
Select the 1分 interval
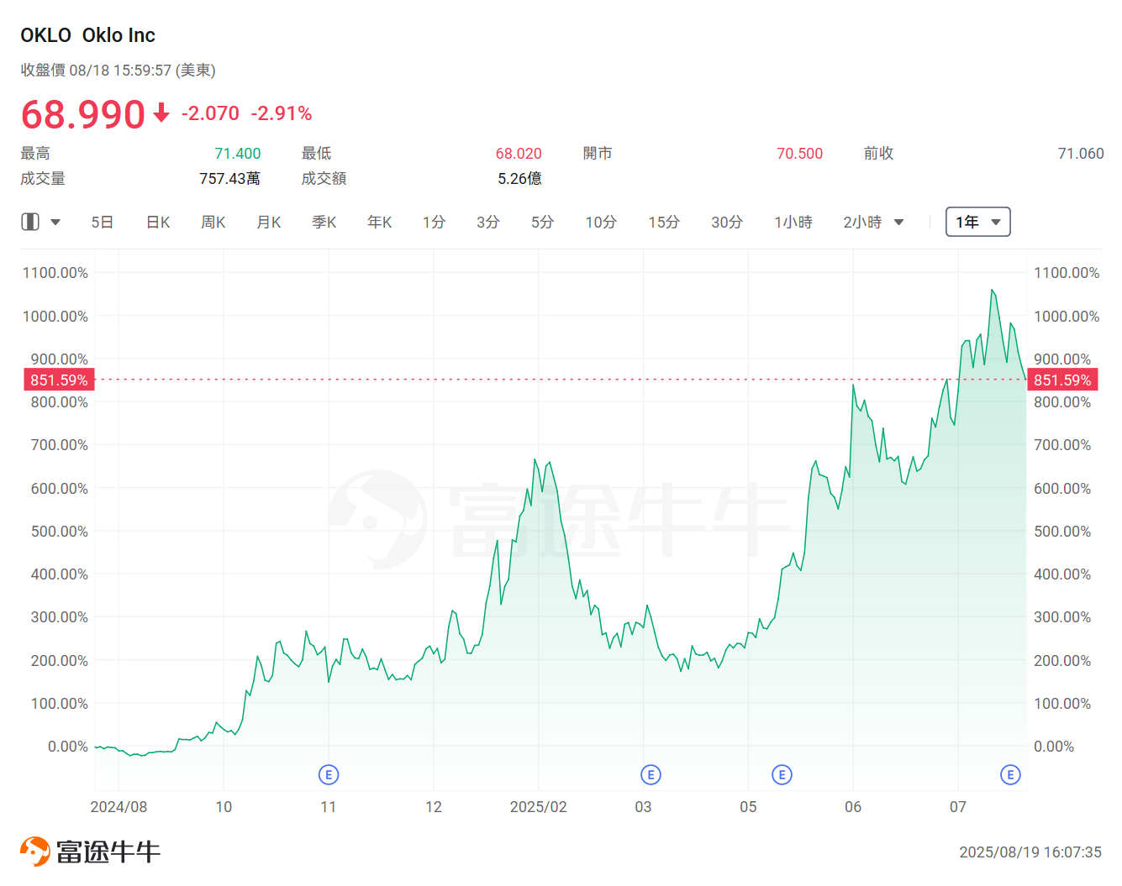(x=434, y=222)
